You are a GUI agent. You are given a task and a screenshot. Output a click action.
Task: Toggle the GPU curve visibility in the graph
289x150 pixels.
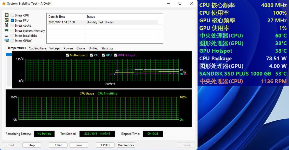pyautogui.click(x=103, y=55)
